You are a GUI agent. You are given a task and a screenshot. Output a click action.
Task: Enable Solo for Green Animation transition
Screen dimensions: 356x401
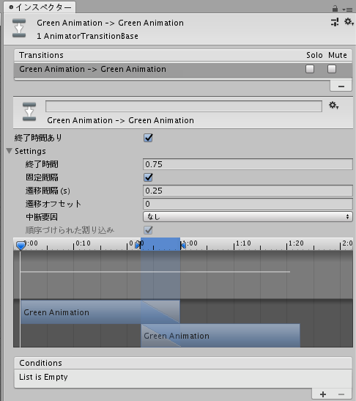310,69
